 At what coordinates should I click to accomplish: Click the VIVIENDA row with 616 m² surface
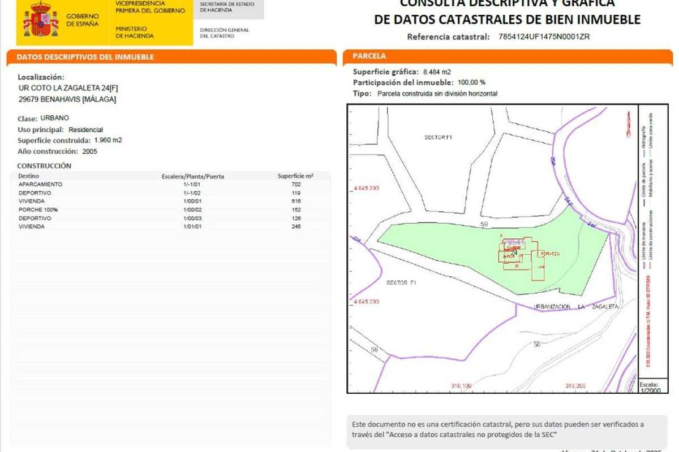pos(32,201)
